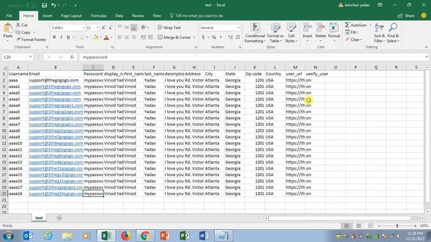Toggle Italic formatting
This screenshot has height=242, width=431.
[x=61, y=38]
